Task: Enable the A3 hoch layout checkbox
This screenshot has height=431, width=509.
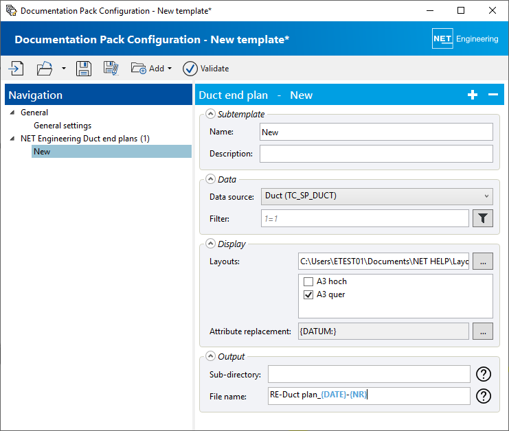Action: tap(308, 281)
